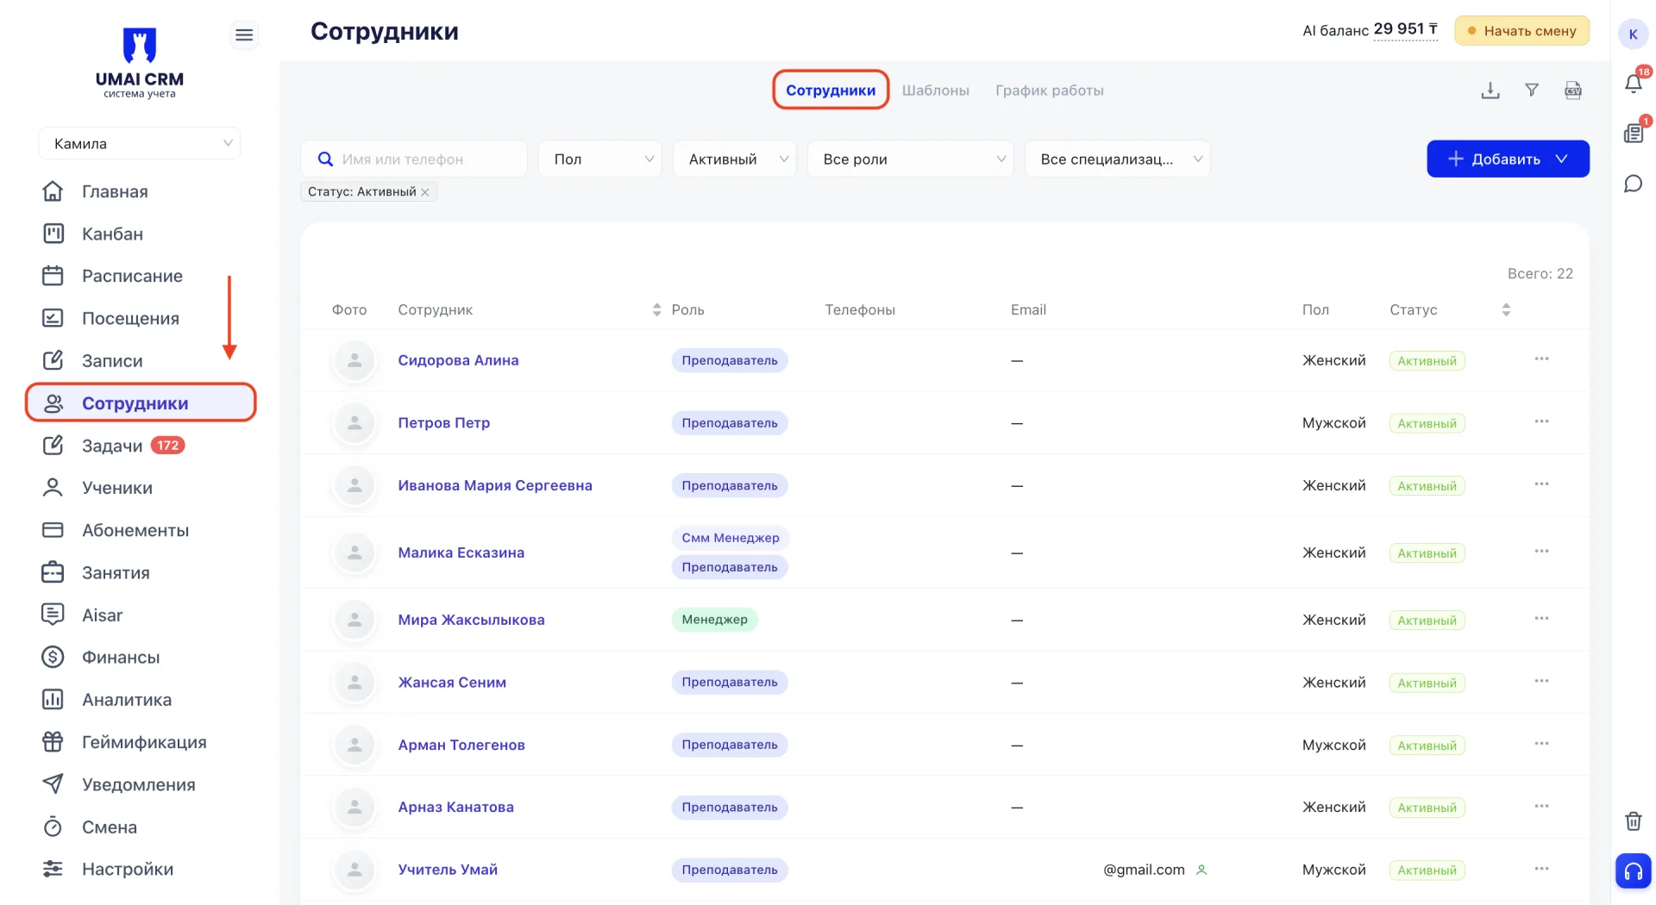Click the UMAI CRM logo
Viewport: 1656px width, 905px height.
click(x=140, y=62)
